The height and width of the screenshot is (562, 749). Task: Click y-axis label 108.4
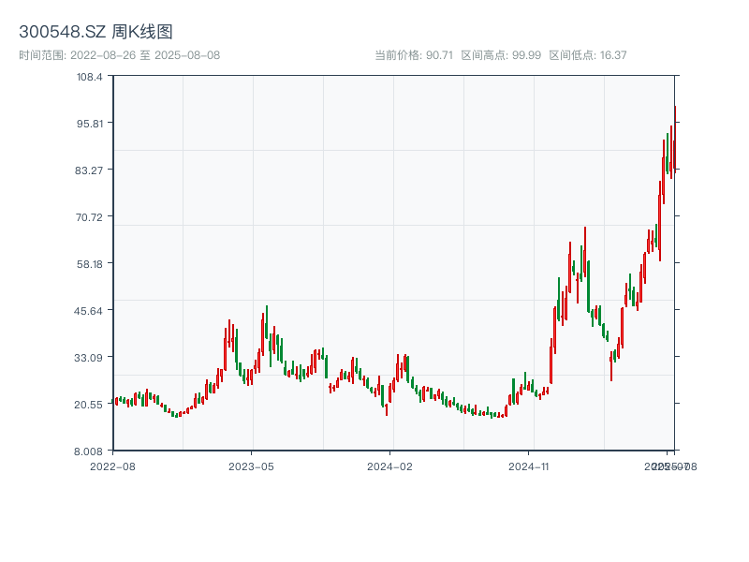(89, 77)
